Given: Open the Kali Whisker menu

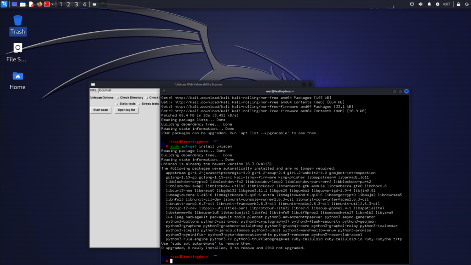Looking at the screenshot, I should tap(4, 5).
